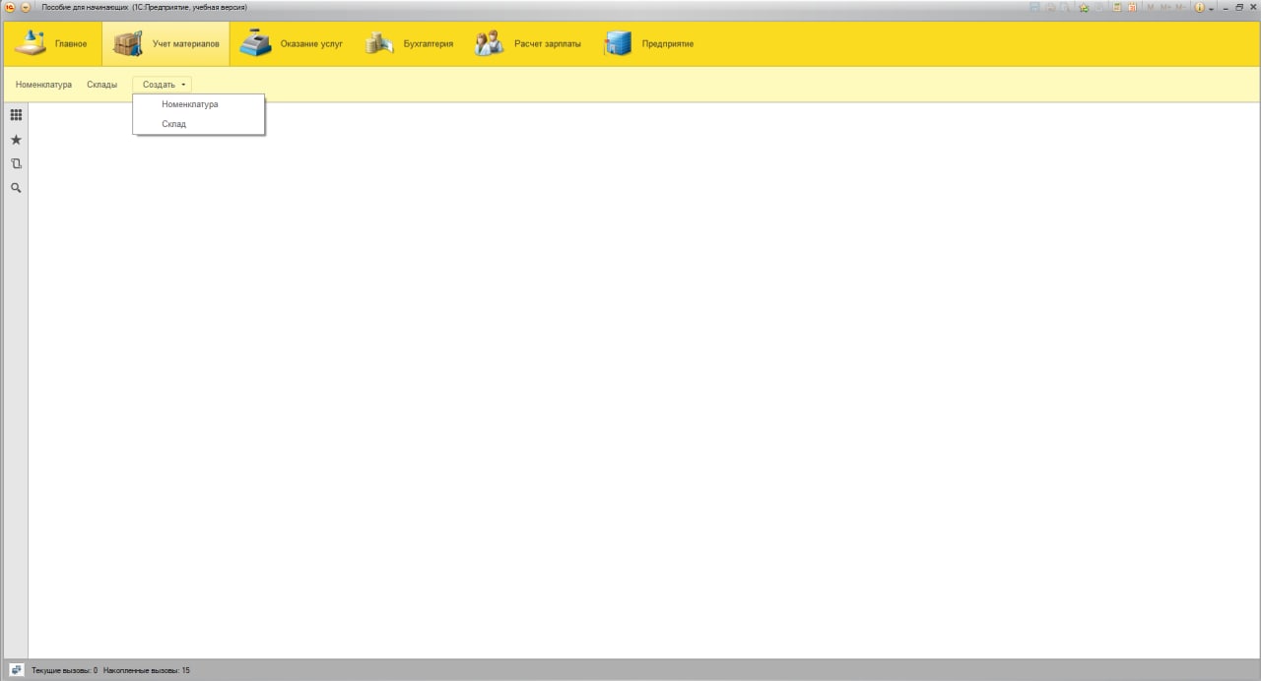Open the history icon in sidebar
This screenshot has width=1261, height=681.
pos(16,163)
